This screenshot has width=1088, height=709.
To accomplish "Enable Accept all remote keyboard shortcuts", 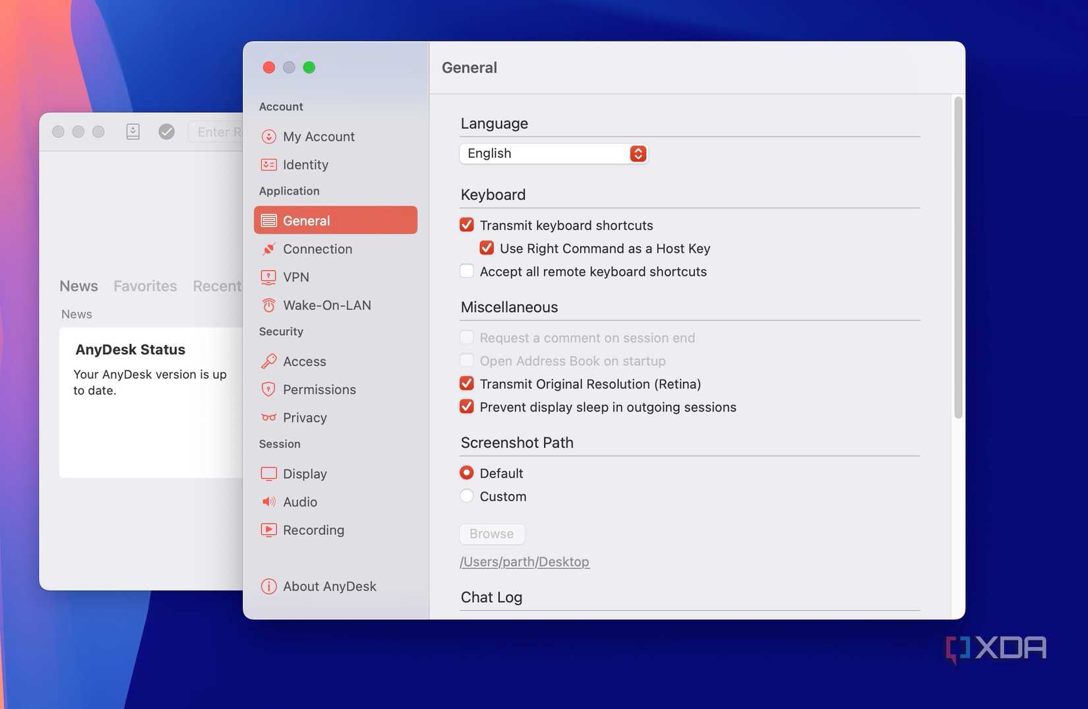I will (x=467, y=271).
